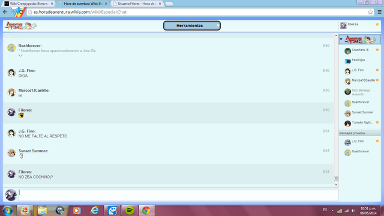
Task: Click the chat scrollbar down arrow
Action: (x=336, y=185)
